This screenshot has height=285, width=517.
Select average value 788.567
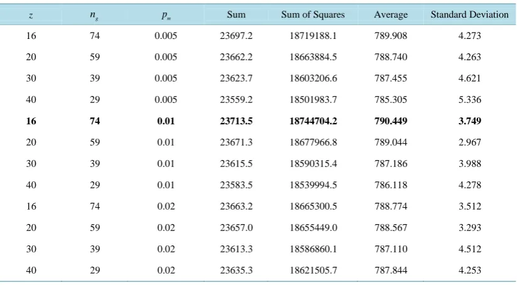pyautogui.click(x=391, y=228)
